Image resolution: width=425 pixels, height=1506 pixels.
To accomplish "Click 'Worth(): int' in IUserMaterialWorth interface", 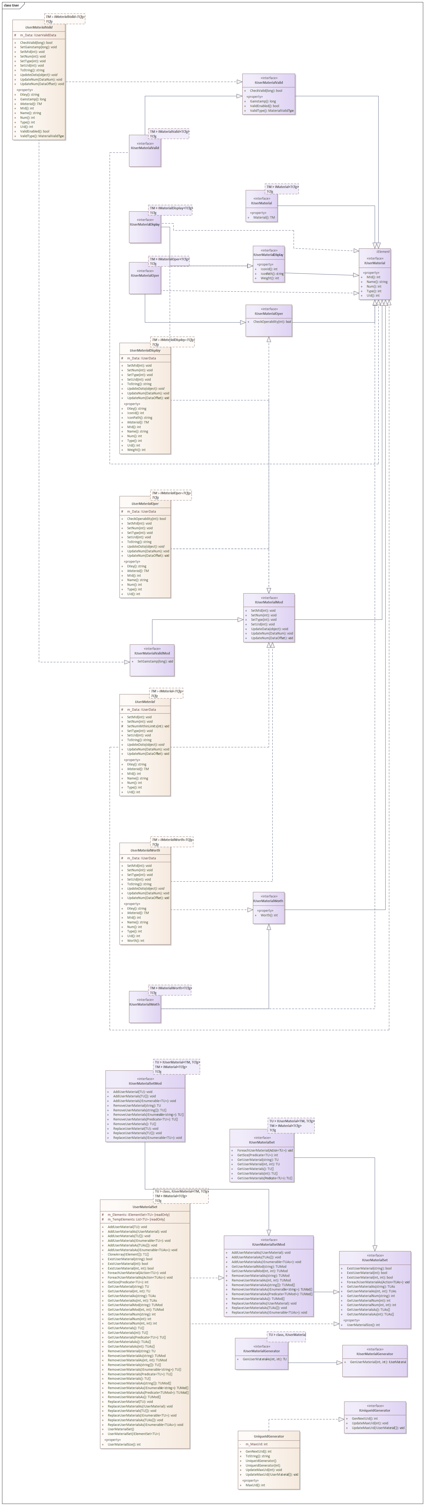I will 269,915.
